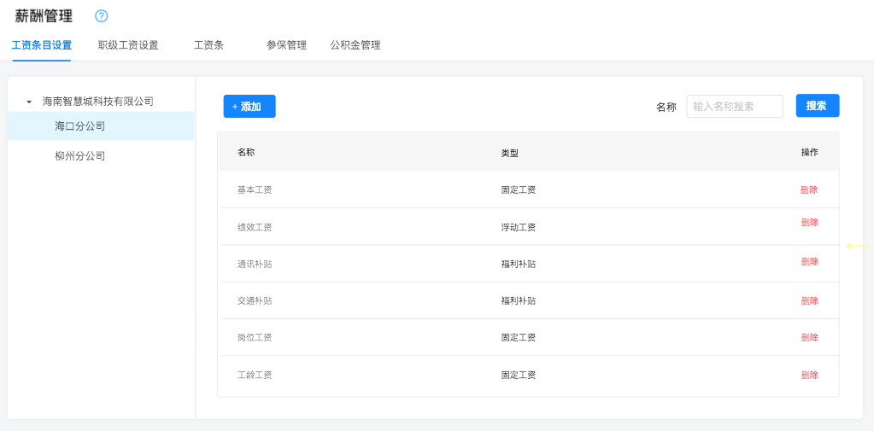874x431 pixels.
Task: Delete the 交通补贴 row
Action: pyautogui.click(x=809, y=301)
